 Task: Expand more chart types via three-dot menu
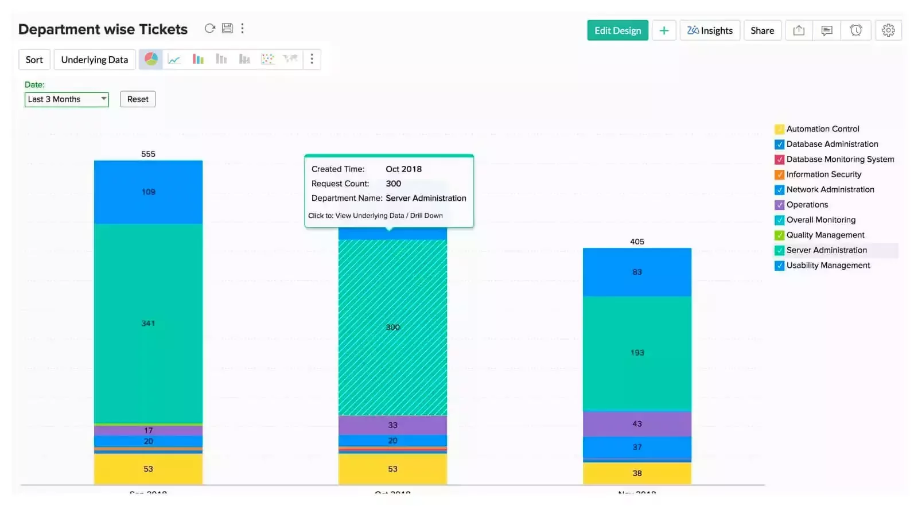click(x=312, y=59)
